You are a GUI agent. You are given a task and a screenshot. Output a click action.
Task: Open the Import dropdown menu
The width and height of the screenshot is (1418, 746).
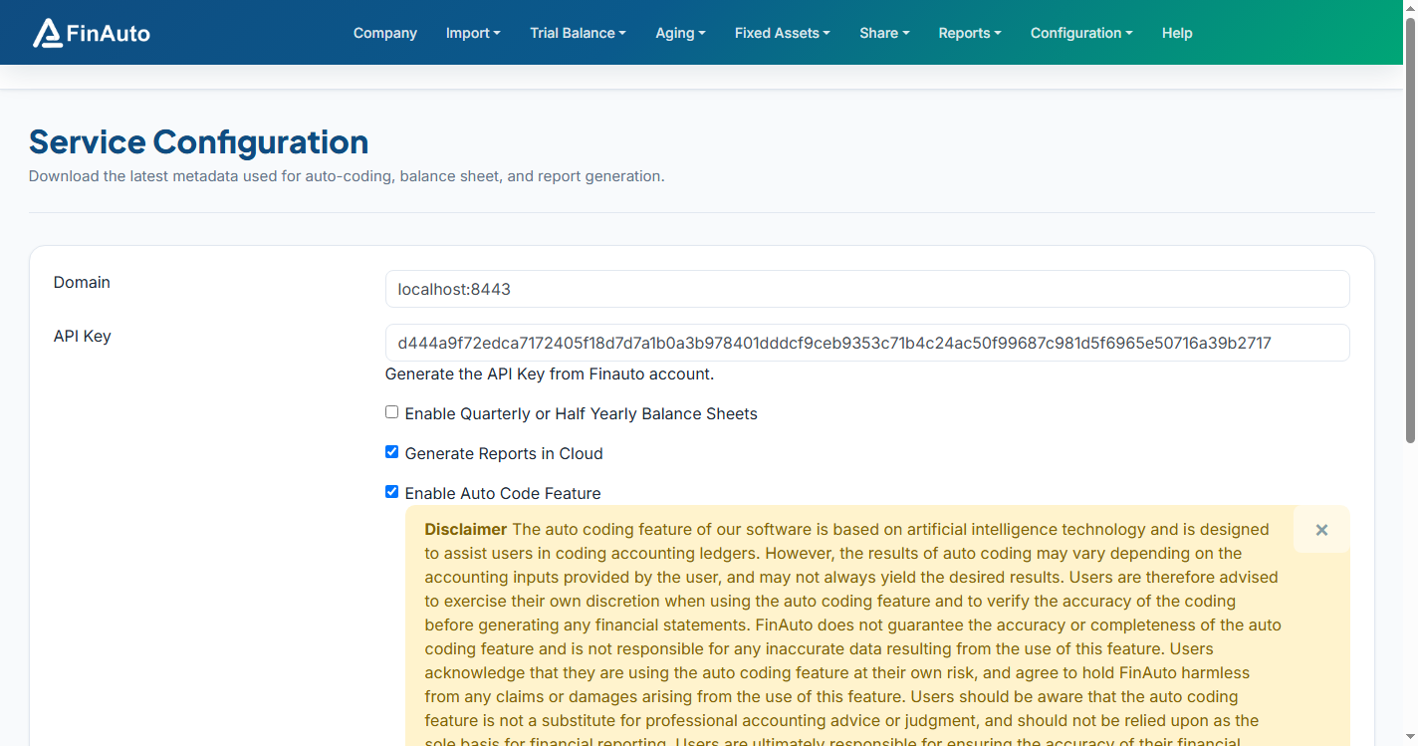coord(473,33)
